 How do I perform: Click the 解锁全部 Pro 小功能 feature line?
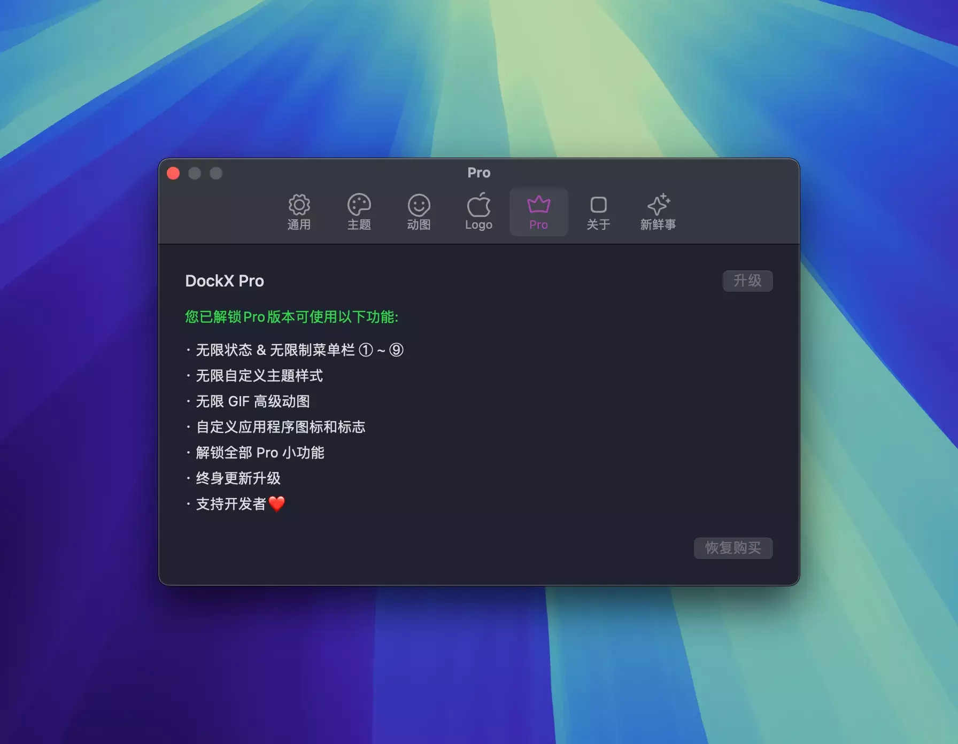255,453
